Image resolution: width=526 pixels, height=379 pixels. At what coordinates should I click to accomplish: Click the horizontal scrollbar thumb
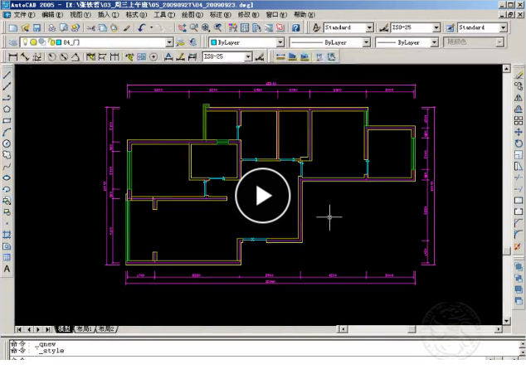tap(412, 329)
